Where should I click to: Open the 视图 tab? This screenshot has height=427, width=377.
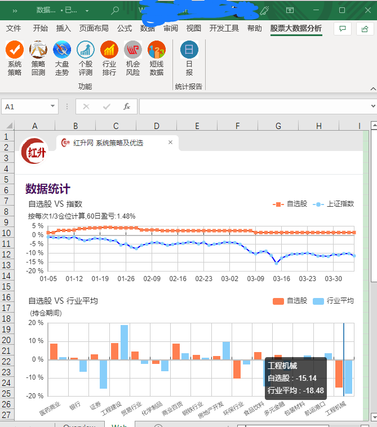pos(194,28)
